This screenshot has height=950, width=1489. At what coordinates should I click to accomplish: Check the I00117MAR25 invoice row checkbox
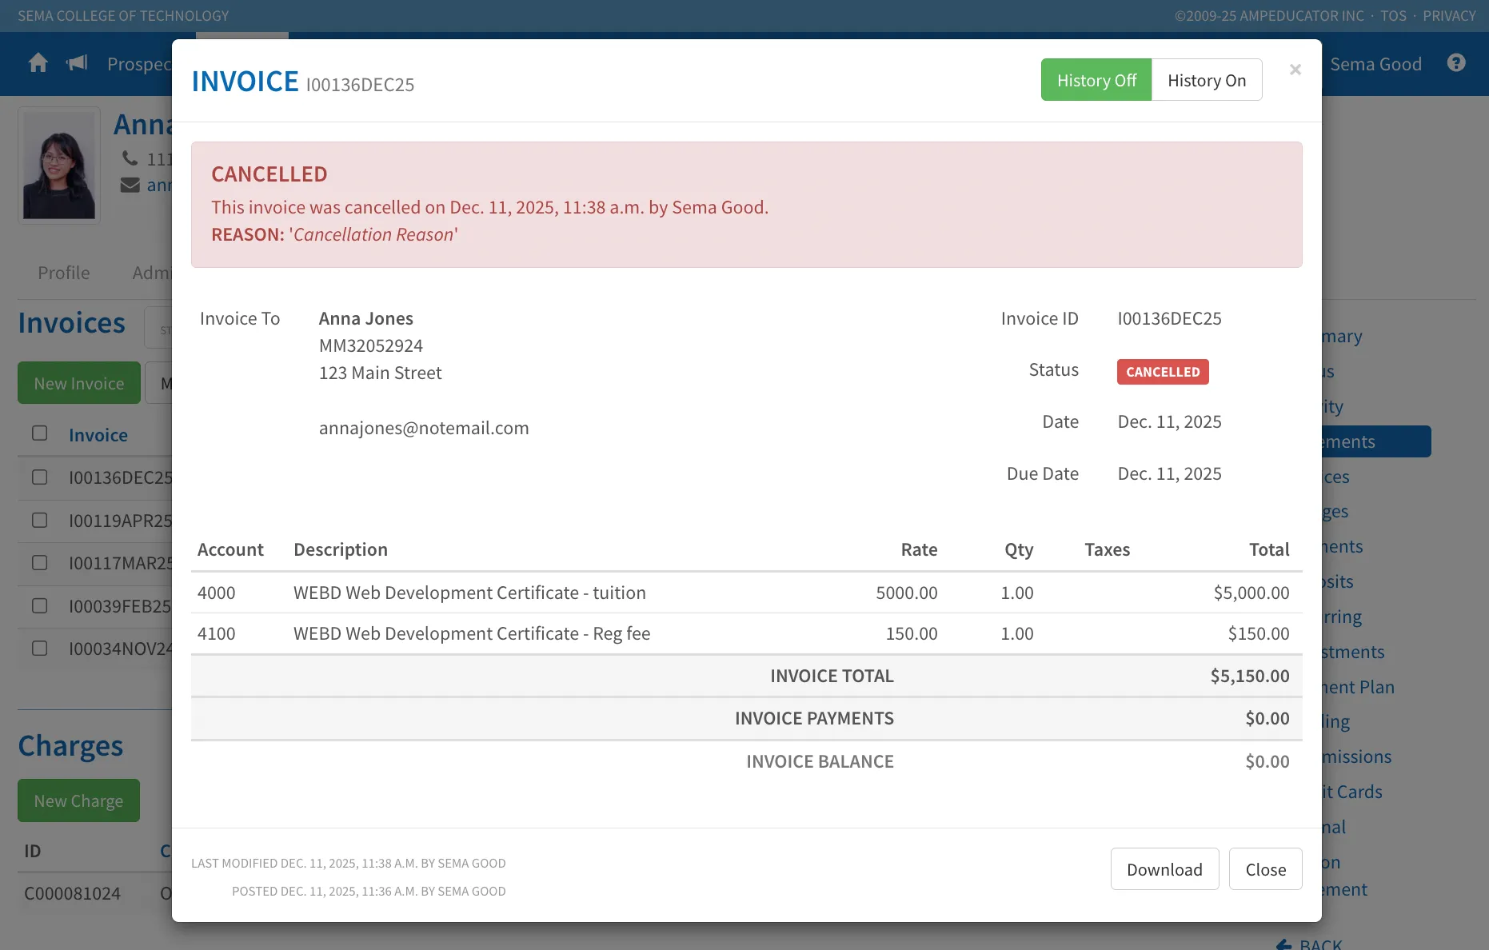click(x=40, y=563)
